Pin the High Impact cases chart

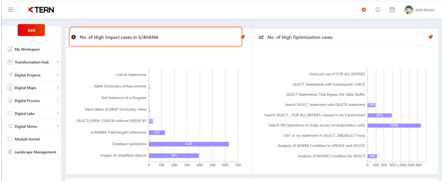pyautogui.click(x=243, y=37)
